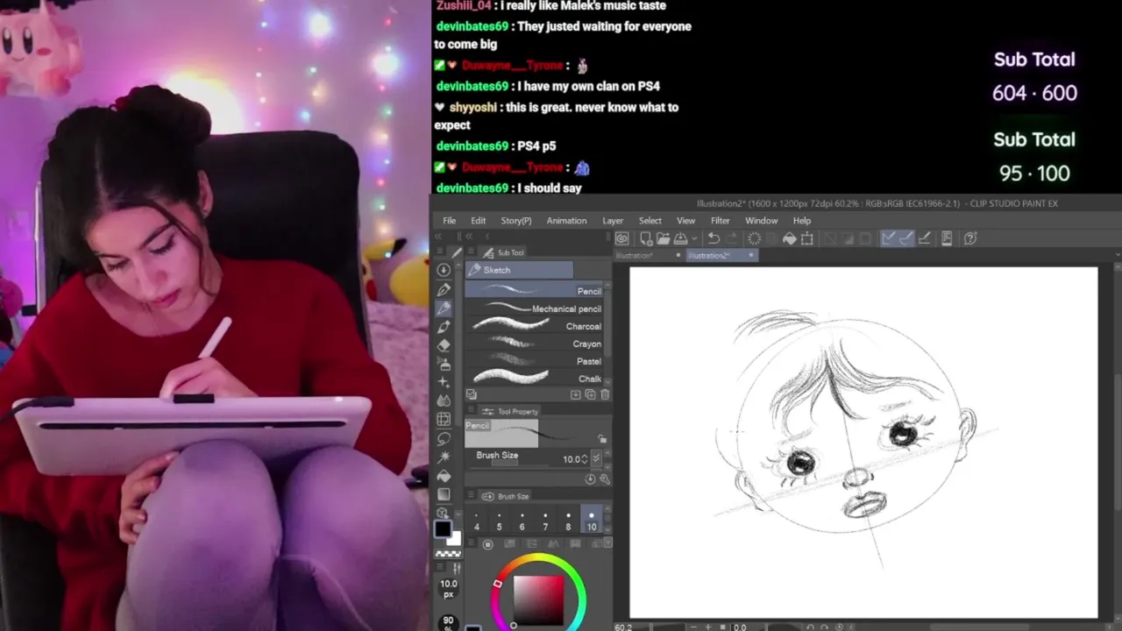The height and width of the screenshot is (631, 1122).
Task: Open the Sub Tool panel menu icon
Action: point(472,252)
